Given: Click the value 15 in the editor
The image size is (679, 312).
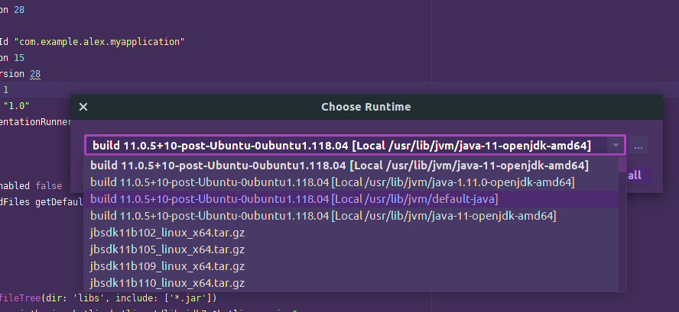Looking at the screenshot, I should click(x=19, y=58).
